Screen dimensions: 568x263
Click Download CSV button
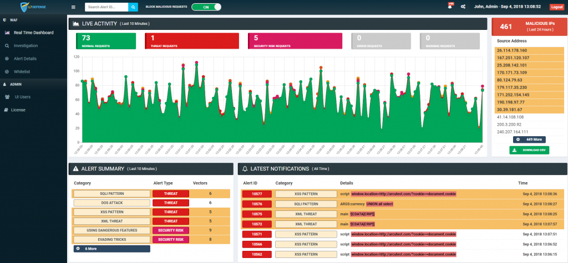point(529,150)
